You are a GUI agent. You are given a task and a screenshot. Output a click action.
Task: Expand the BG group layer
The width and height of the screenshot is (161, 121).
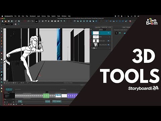[x=92, y=48]
